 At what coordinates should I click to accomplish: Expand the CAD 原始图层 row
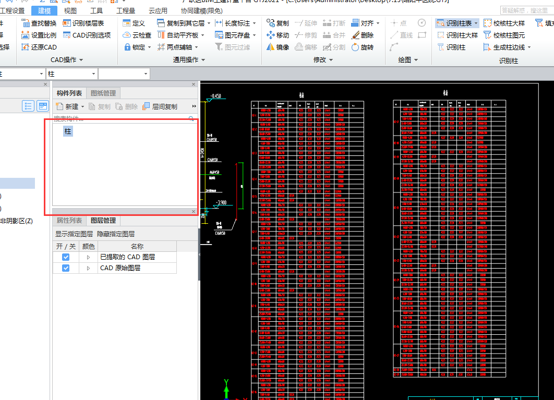[x=88, y=268]
